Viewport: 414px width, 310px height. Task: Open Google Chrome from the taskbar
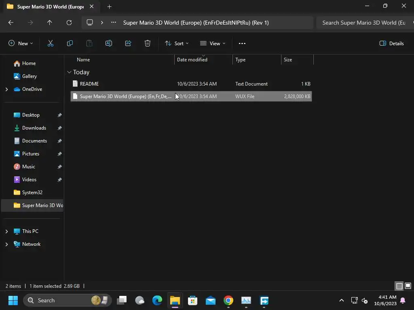228,300
